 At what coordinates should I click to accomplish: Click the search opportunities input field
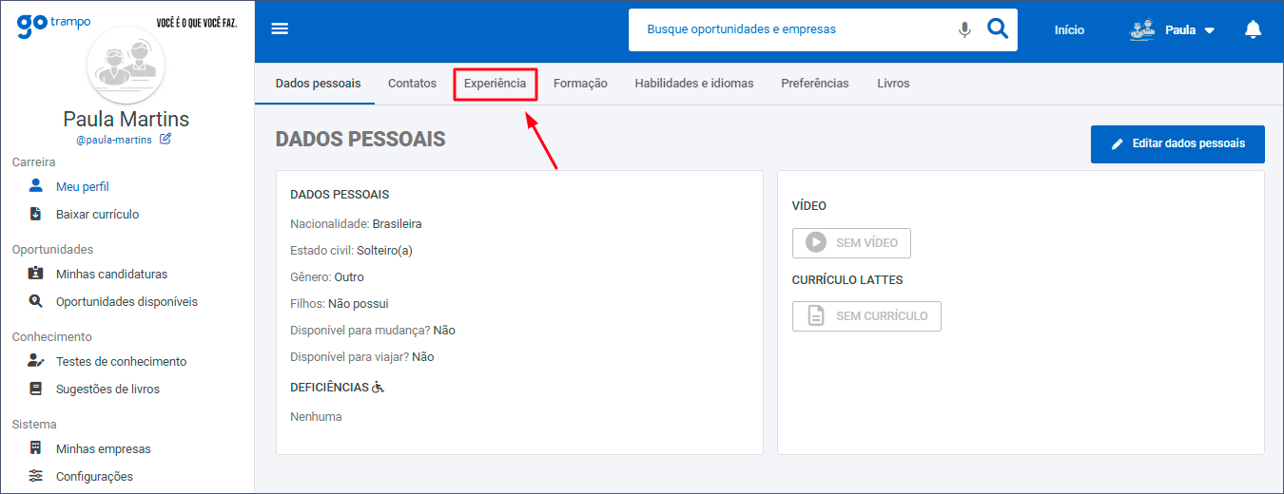(x=794, y=29)
